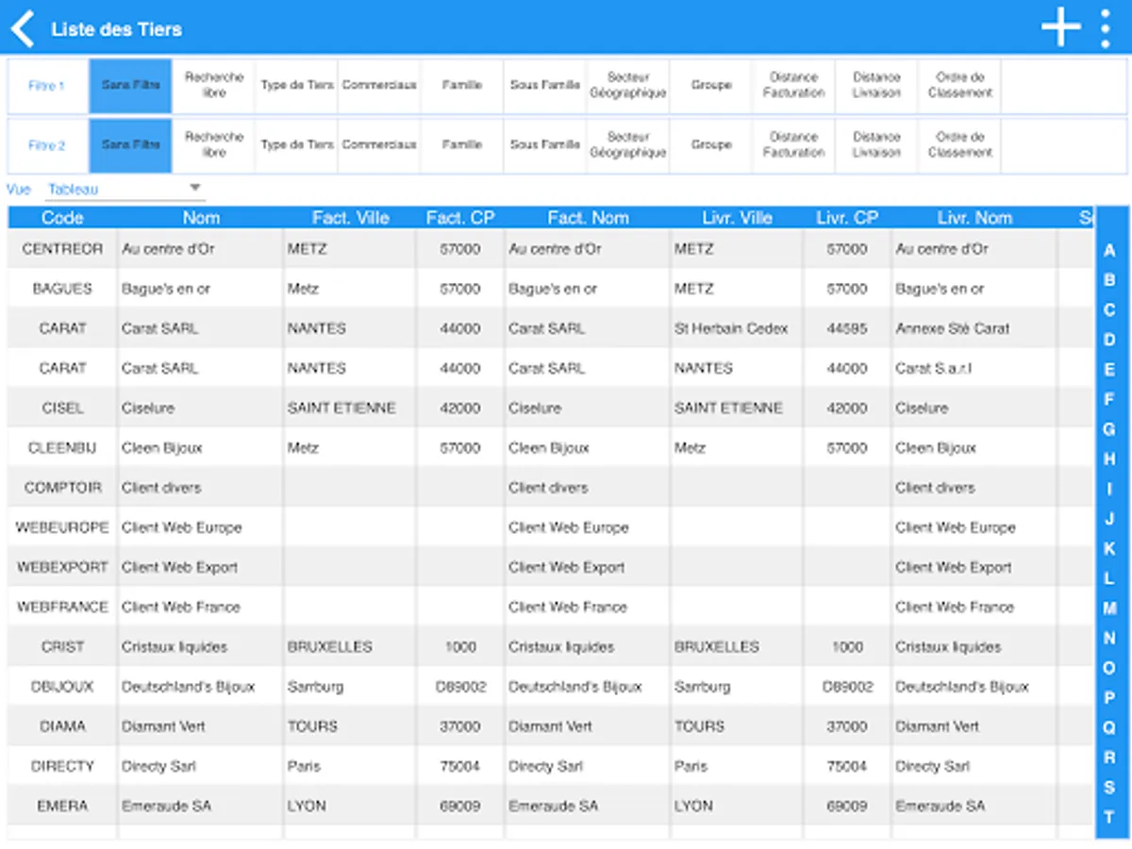The image size is (1132, 849).
Task: Choose Type de Tiers in Filtre 2 row
Action: click(297, 145)
